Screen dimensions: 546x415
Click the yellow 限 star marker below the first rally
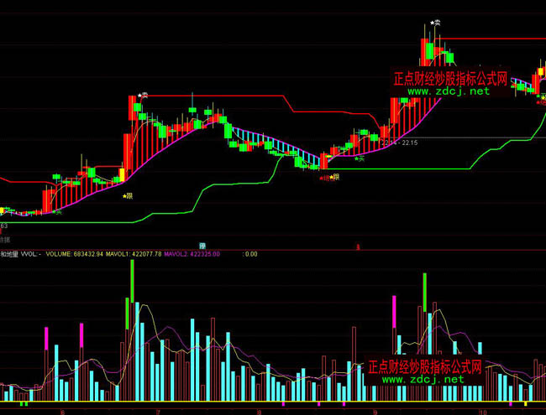(128, 196)
